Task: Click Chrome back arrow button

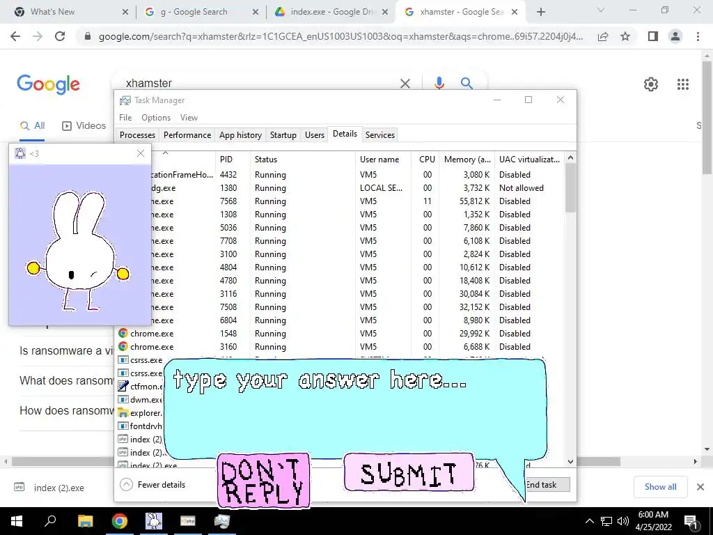Action: tap(15, 36)
